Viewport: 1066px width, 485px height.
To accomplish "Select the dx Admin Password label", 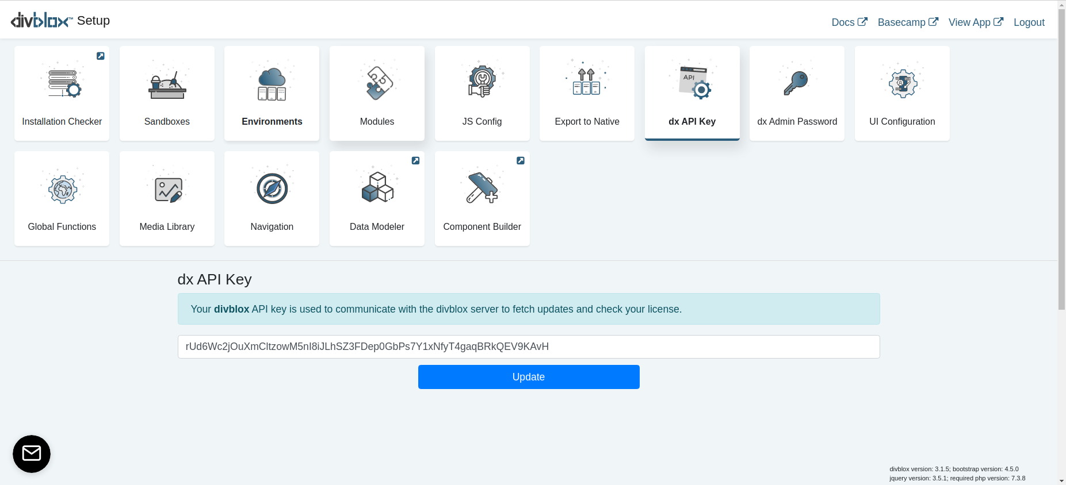I will [x=797, y=122].
